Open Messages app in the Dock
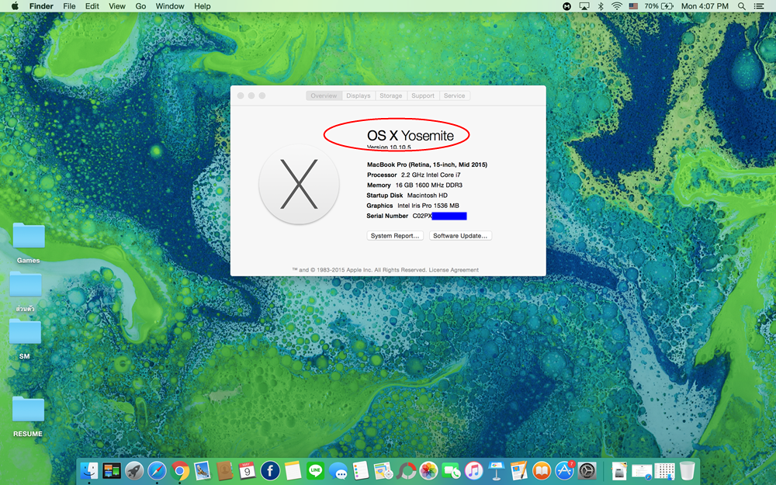The width and height of the screenshot is (776, 485). 338,471
